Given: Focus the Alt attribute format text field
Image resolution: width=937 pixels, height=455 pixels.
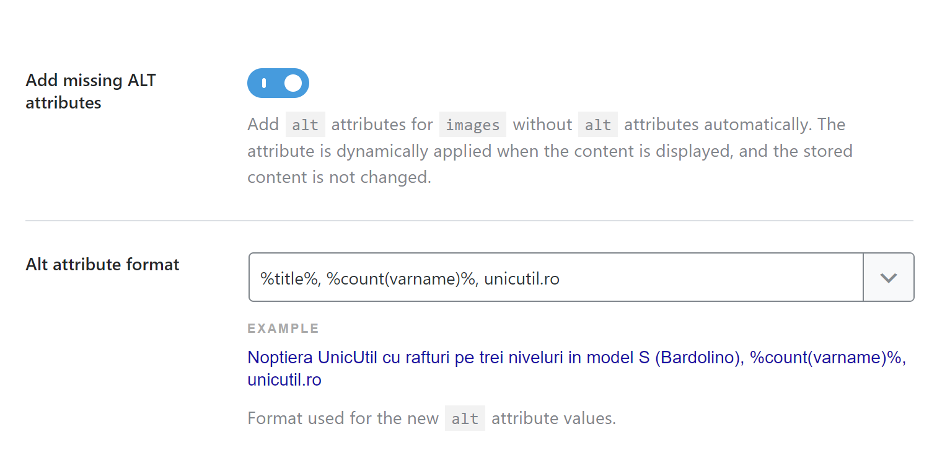Looking at the screenshot, I should tap(556, 277).
